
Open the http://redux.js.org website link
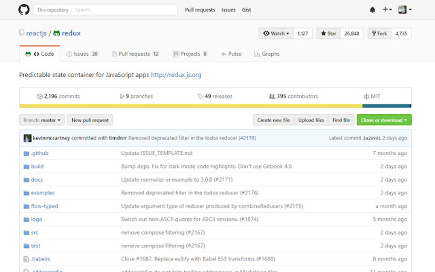[x=176, y=75]
